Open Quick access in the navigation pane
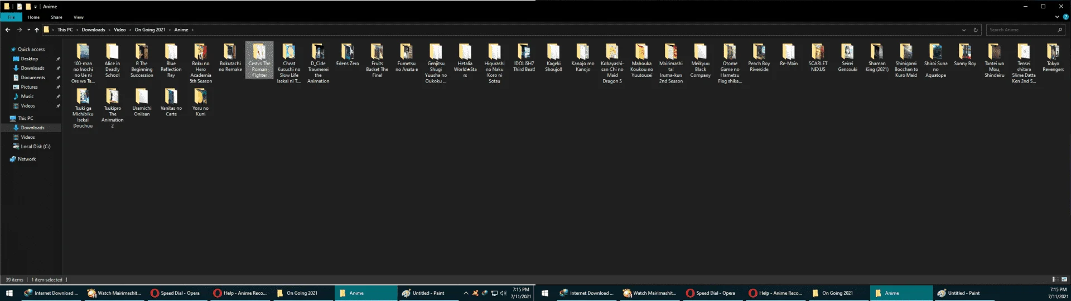The image size is (1071, 301). click(x=31, y=49)
